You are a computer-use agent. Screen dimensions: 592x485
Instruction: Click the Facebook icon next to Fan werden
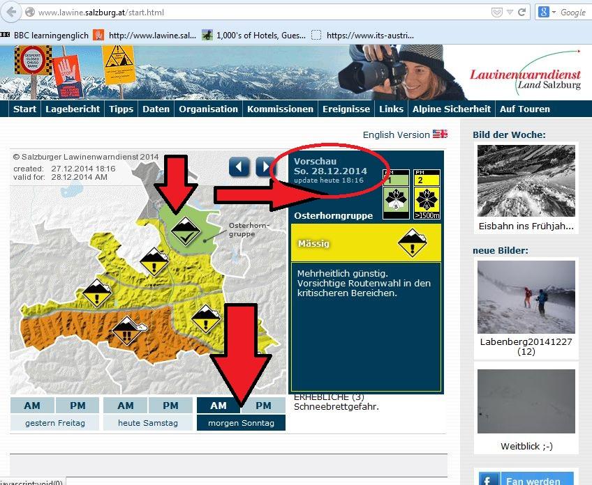(489, 479)
